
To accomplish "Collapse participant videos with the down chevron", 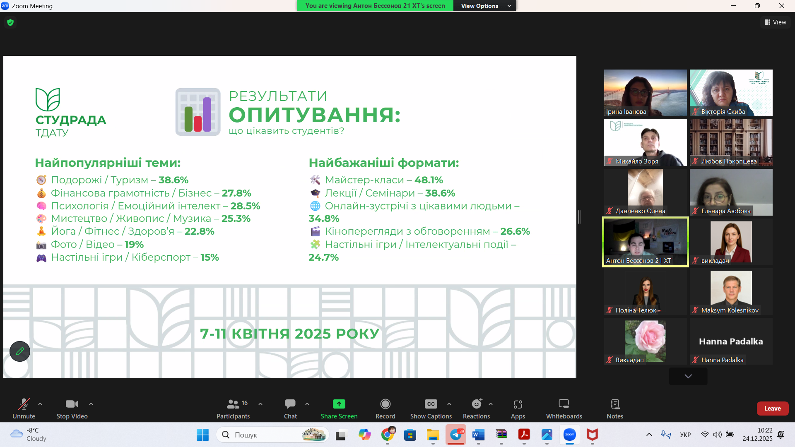I will pos(688,376).
